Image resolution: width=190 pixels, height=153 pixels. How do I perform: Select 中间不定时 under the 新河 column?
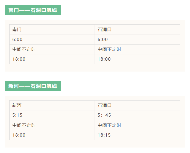click(24, 125)
